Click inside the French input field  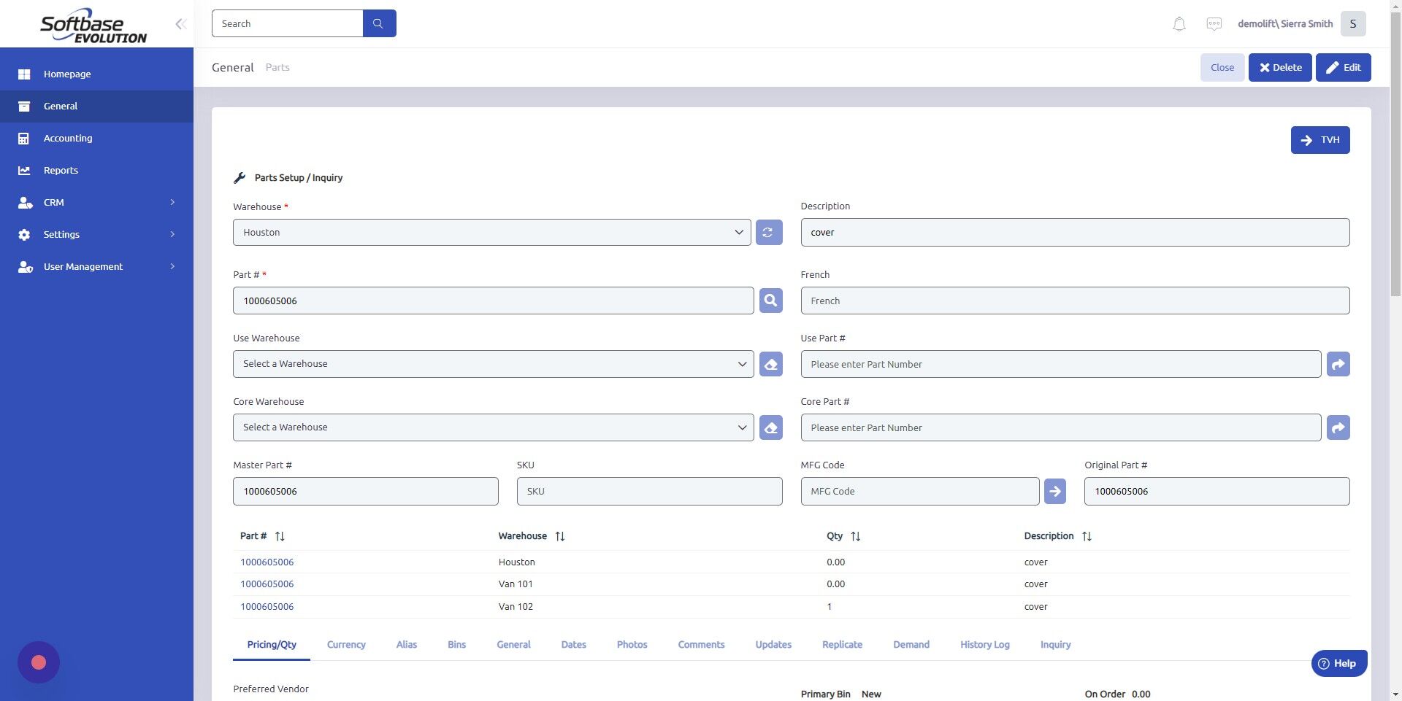click(x=1075, y=300)
